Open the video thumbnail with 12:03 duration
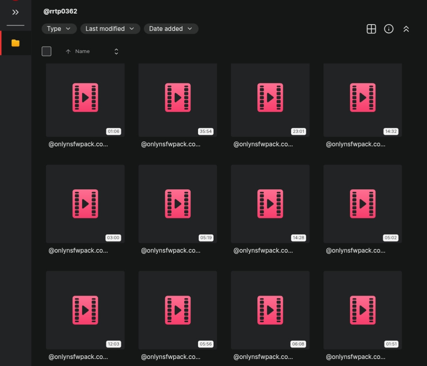The width and height of the screenshot is (427, 366). tap(85, 310)
